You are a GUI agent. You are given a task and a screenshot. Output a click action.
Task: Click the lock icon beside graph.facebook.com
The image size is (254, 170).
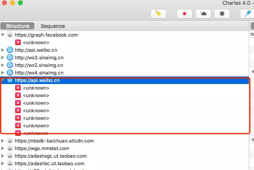[x=10, y=35]
